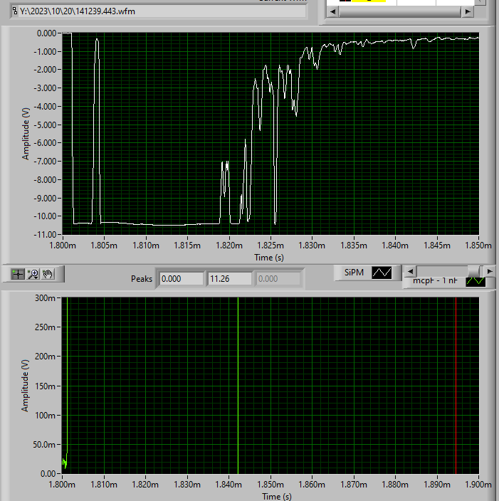Click upper graph x-axis label 1.825m
This screenshot has width=499, height=501.
(x=270, y=246)
